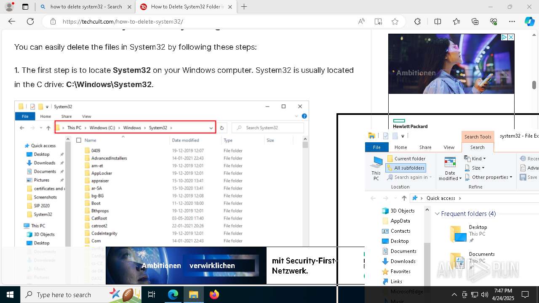Enter Immersive Reader mode
The width and height of the screenshot is (539, 303).
tap(378, 21)
